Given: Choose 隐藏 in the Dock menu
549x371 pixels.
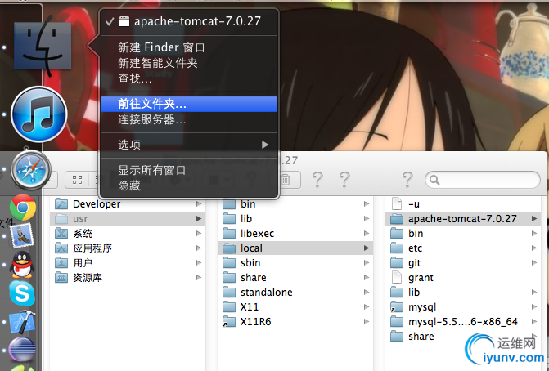Looking at the screenshot, I should (189, 185).
